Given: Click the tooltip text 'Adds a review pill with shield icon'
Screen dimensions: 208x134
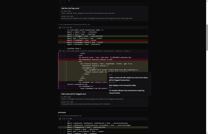Looking at the screenshot, I should pos(128,79).
